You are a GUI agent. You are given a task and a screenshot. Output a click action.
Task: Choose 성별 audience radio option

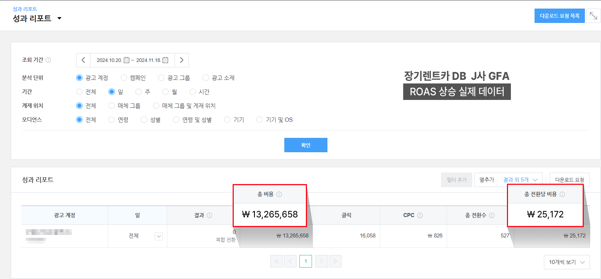[144, 120]
